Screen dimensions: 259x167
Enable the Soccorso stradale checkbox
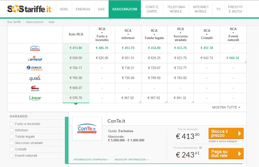12,143
